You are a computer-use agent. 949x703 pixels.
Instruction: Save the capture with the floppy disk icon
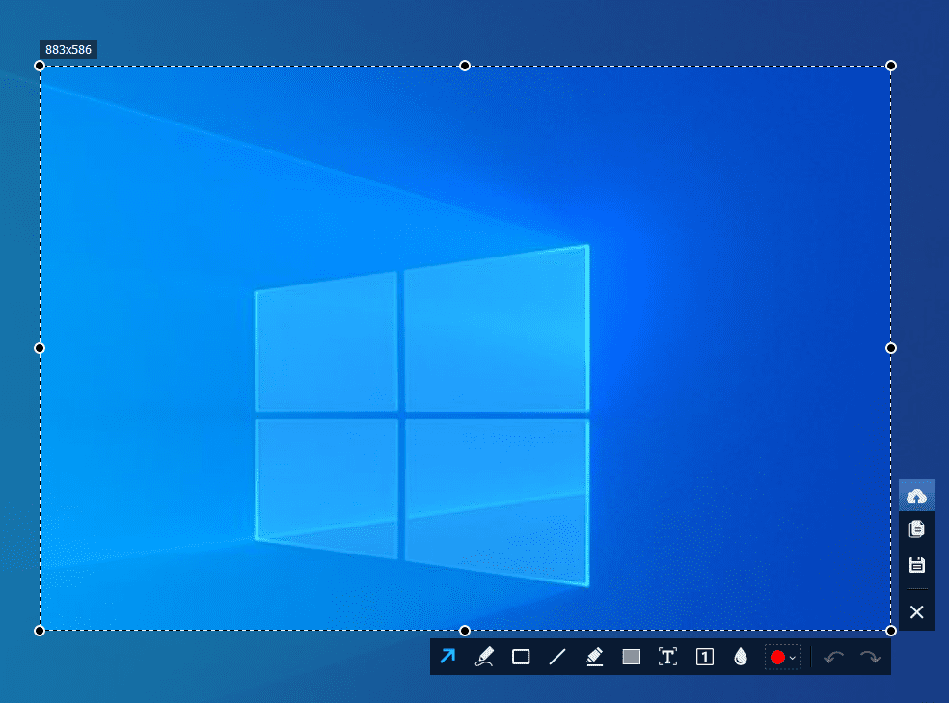917,565
